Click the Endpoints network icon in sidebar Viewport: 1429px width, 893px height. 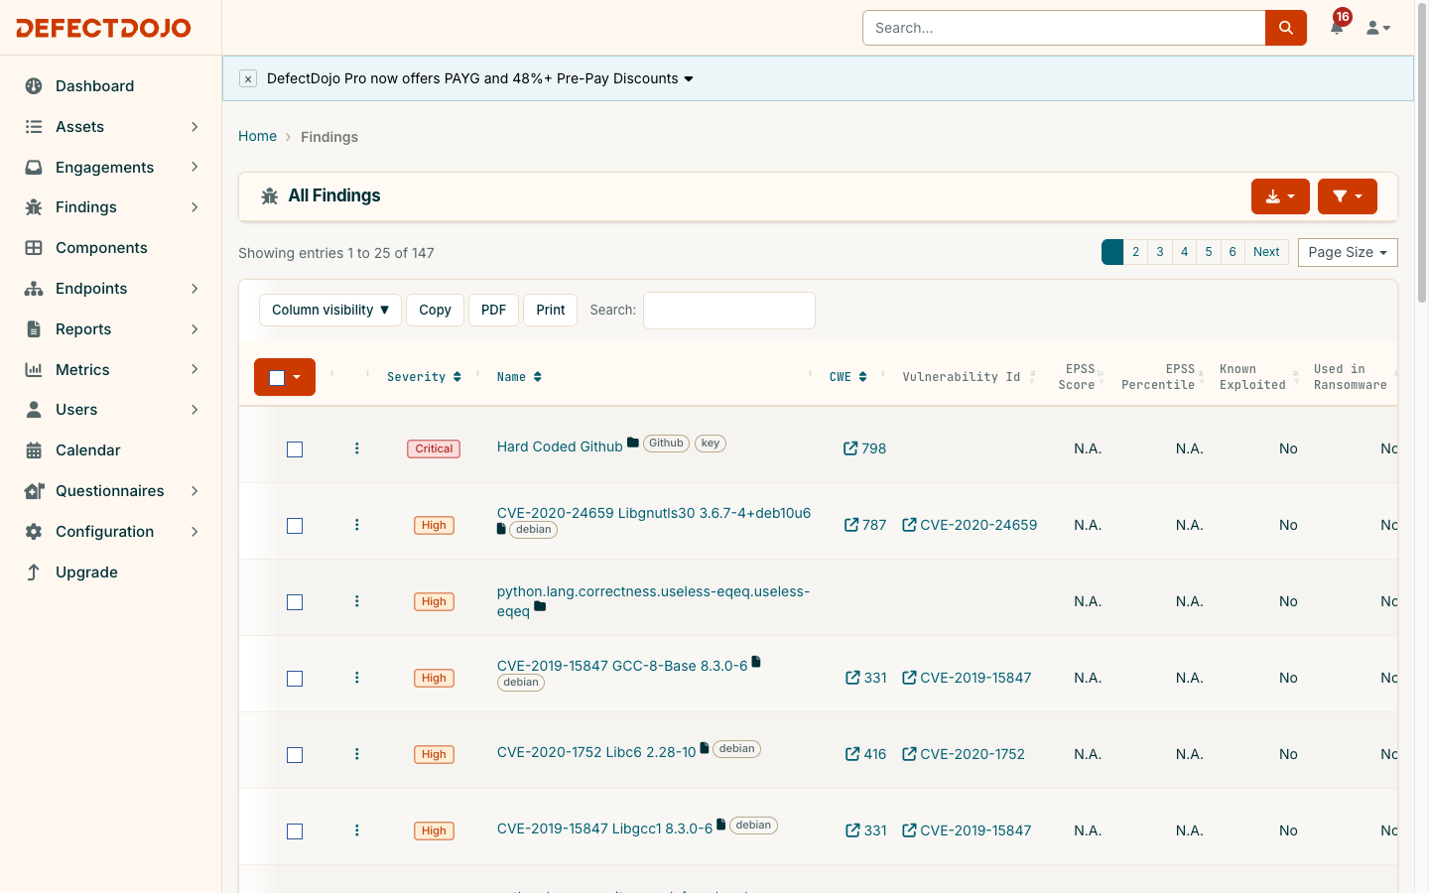click(x=34, y=289)
